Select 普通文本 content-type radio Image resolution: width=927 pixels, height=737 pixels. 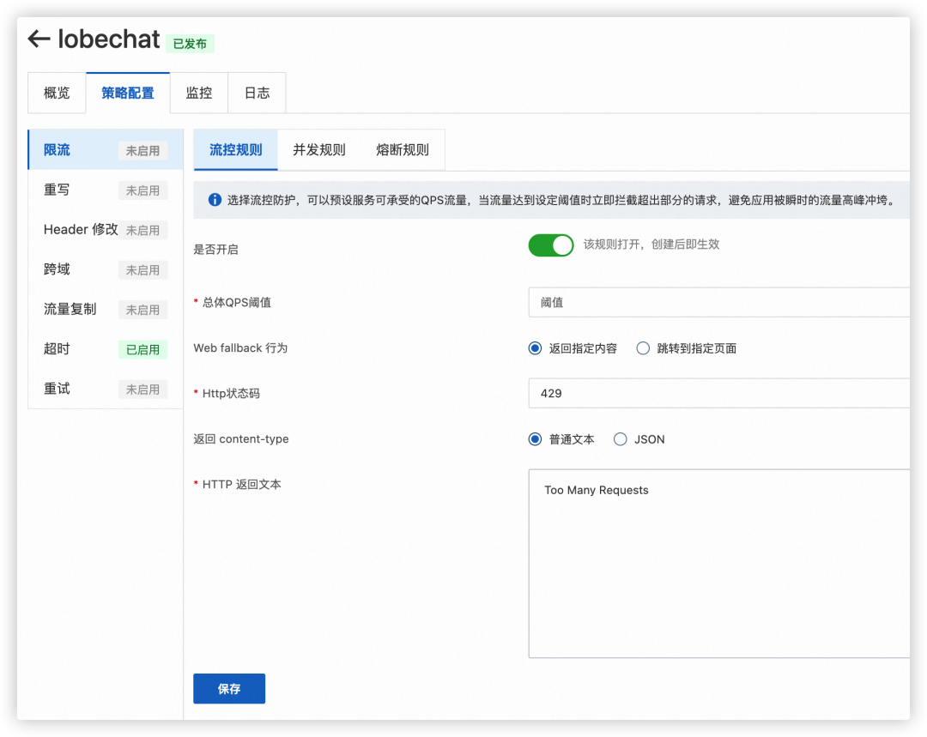(535, 439)
